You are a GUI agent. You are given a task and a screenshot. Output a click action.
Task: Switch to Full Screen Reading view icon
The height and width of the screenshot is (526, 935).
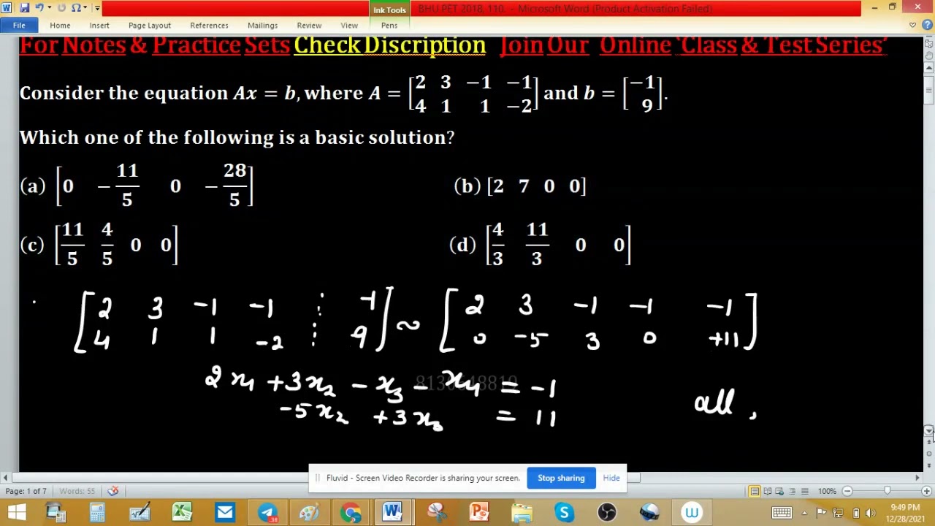(x=767, y=491)
